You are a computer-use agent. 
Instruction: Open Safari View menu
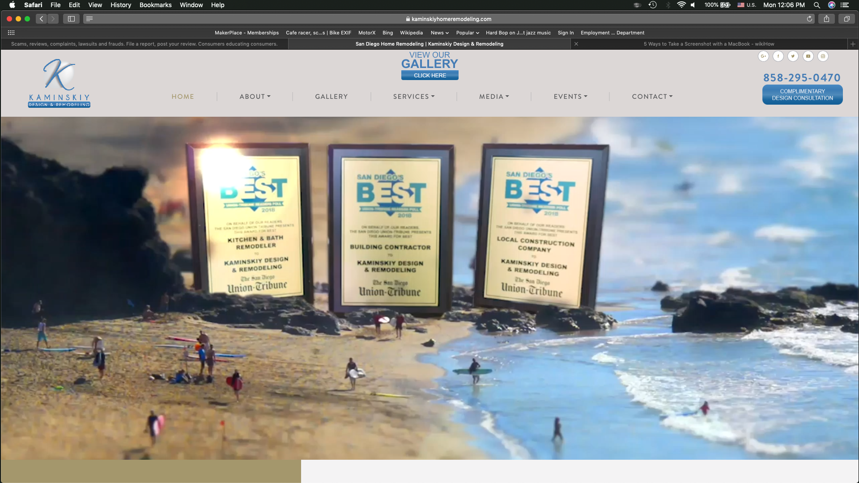(x=95, y=5)
